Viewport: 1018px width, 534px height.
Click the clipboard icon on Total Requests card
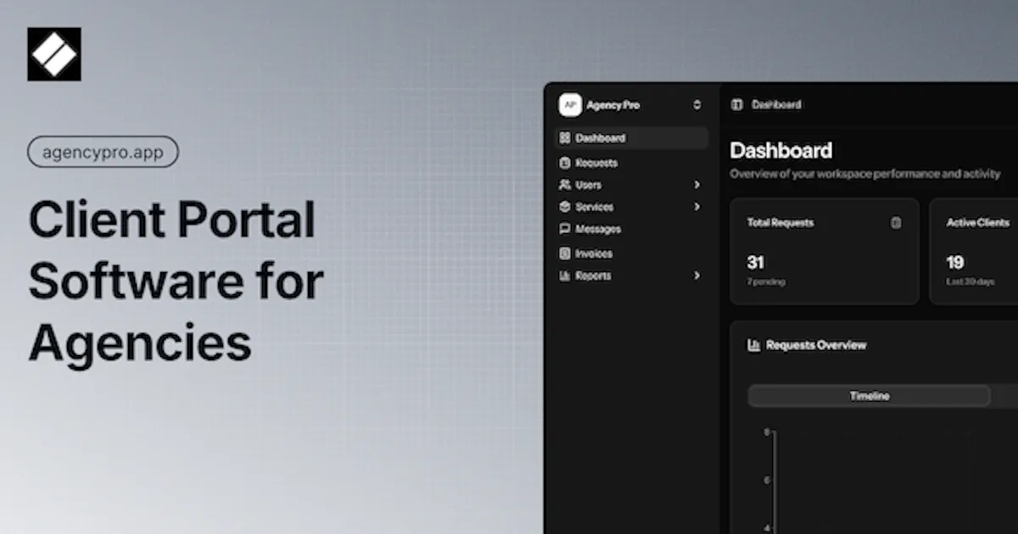click(x=896, y=223)
